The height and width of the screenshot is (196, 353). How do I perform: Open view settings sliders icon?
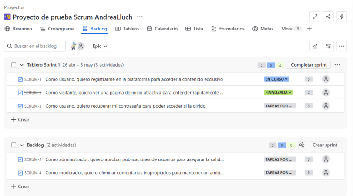tap(328, 46)
